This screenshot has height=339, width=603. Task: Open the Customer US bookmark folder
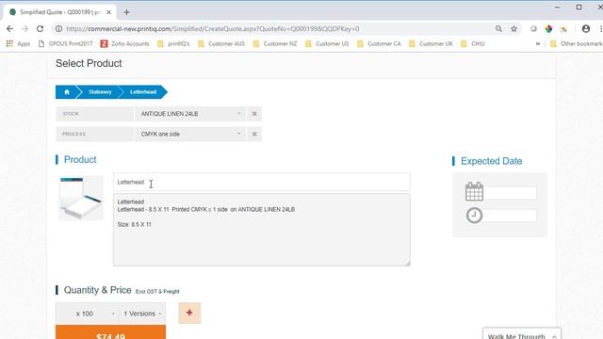(327, 44)
